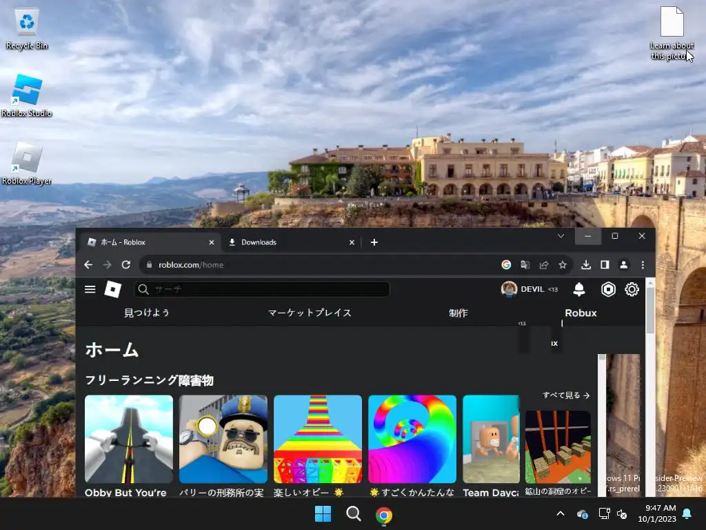The width and height of the screenshot is (706, 530).
Task: Bookmark this page with the star
Action: (563, 265)
